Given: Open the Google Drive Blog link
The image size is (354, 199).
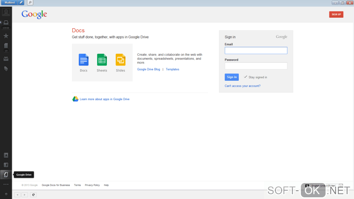Looking at the screenshot, I should point(149,69).
